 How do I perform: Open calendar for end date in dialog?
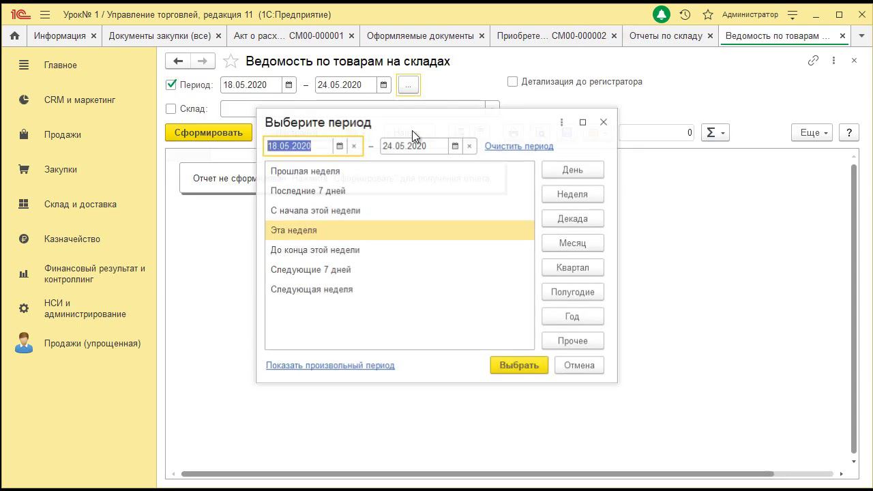pos(455,146)
